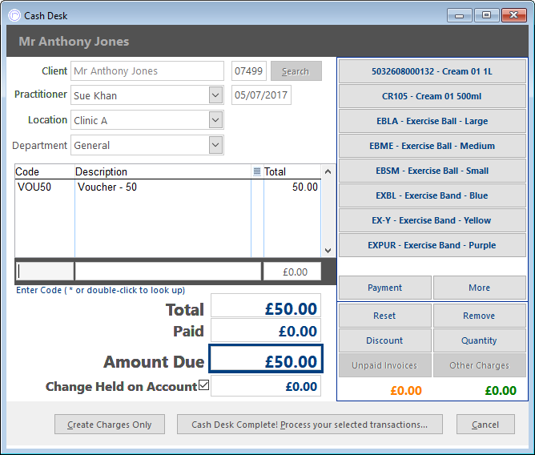The height and width of the screenshot is (455, 535).
Task: Open the Location dropdown
Action: point(215,120)
